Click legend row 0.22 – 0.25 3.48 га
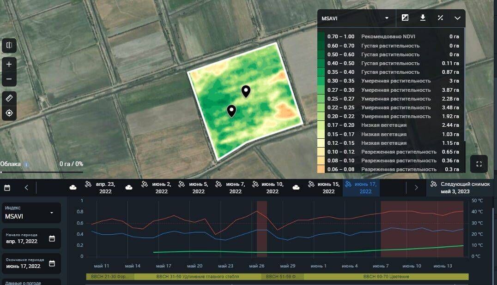Screen dimensions: 497x285 coord(390,107)
